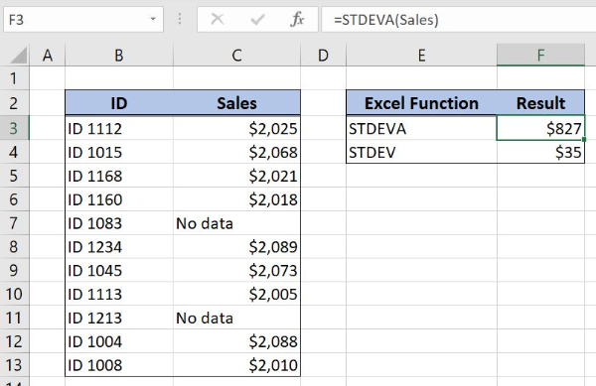The width and height of the screenshot is (596, 386).
Task: Expand the Name Box dropdown arrow
Action: click(x=153, y=19)
